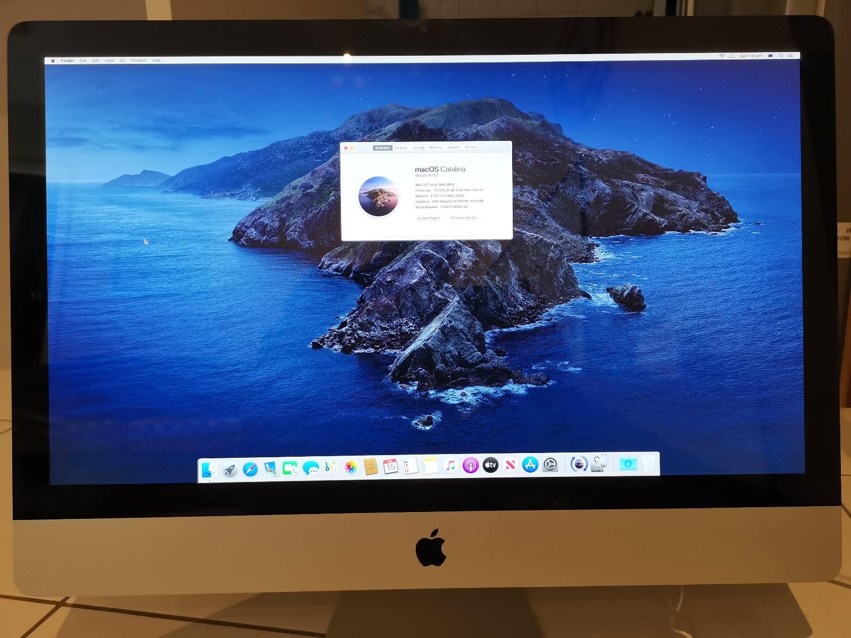Screen dimensions: 851x638
Task: Open the Apple menu
Action: (53, 61)
